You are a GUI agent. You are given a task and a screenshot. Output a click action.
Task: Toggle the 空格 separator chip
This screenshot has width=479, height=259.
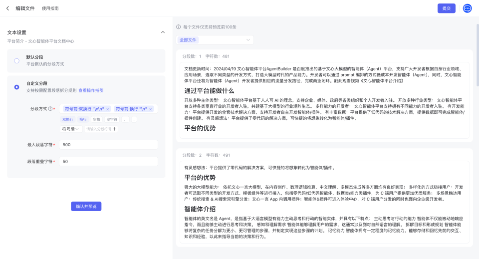[x=96, y=119]
